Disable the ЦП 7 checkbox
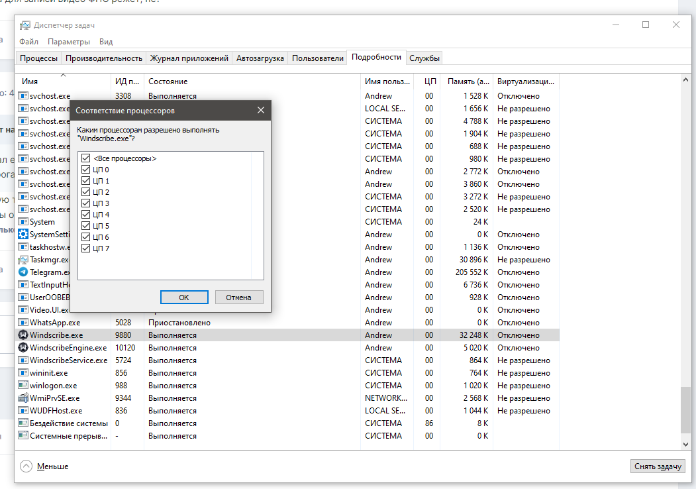This screenshot has height=489, width=696. point(85,248)
